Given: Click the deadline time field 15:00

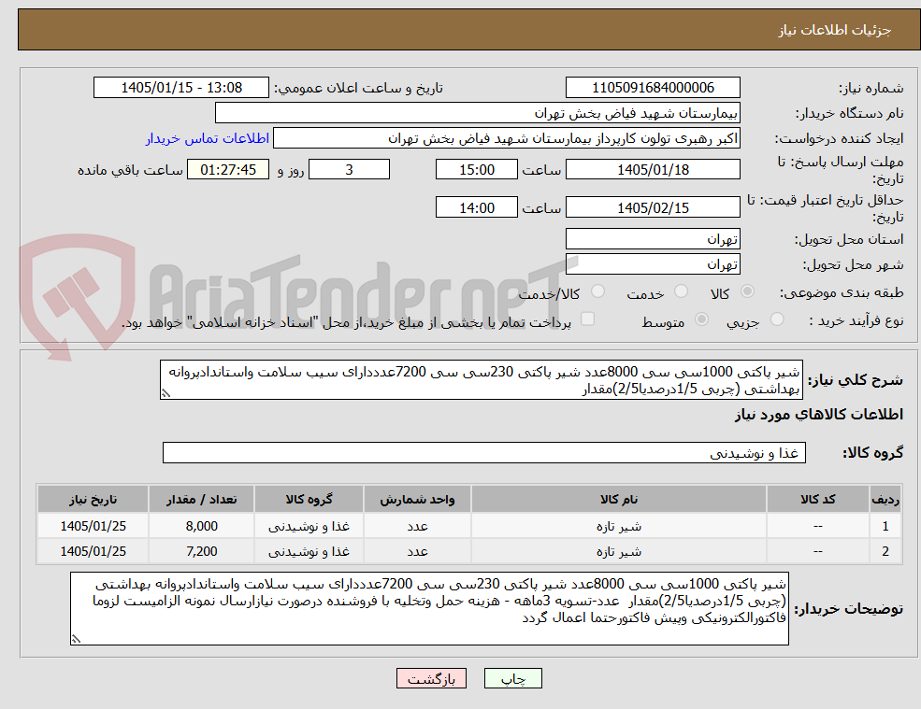Looking at the screenshot, I should tap(476, 170).
